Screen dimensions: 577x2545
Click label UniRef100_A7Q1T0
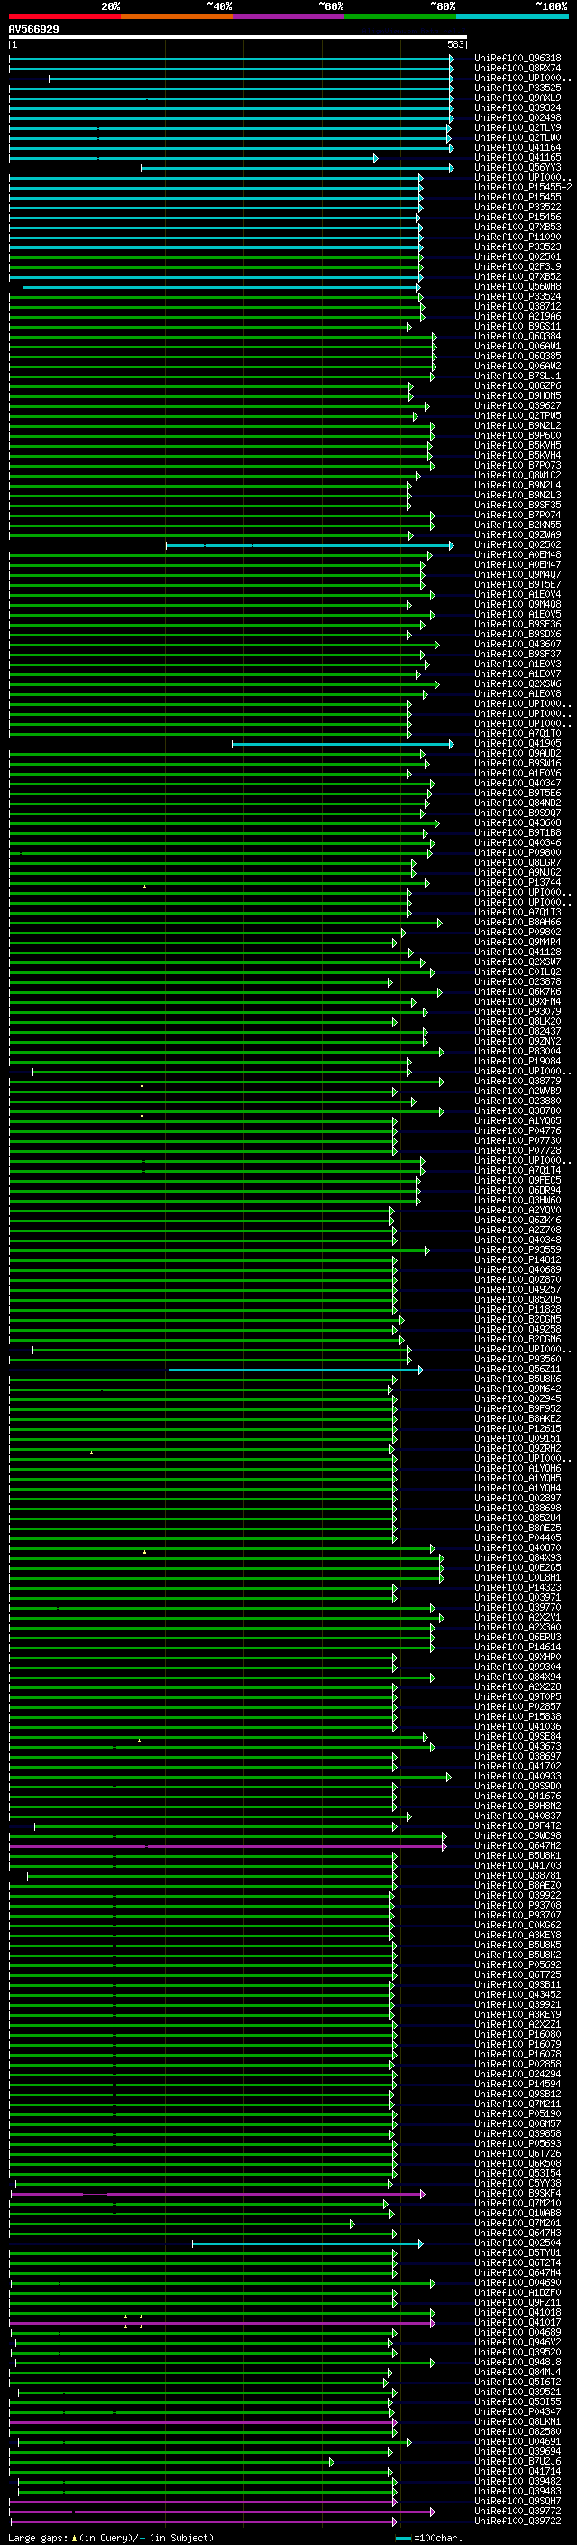pos(517,733)
